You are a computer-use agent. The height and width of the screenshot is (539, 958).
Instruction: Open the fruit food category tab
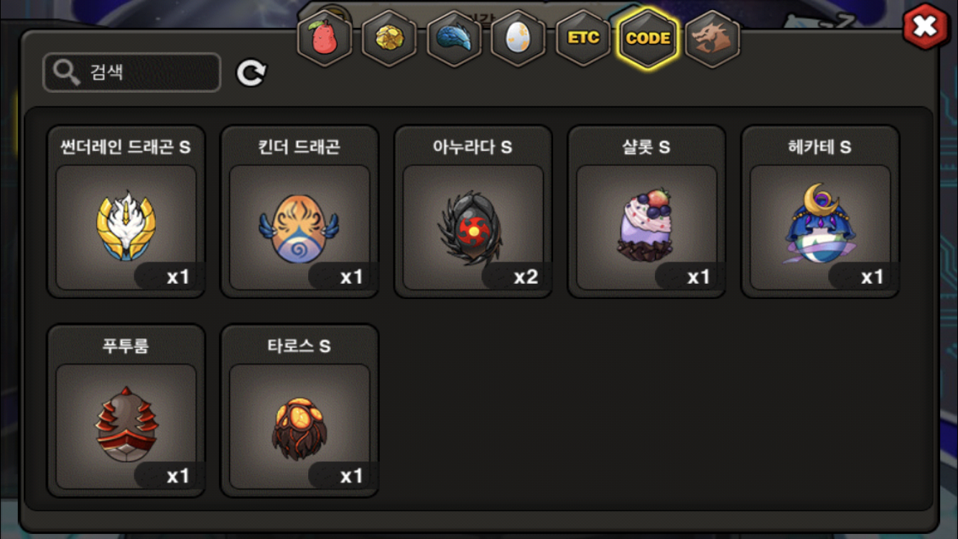coord(325,38)
